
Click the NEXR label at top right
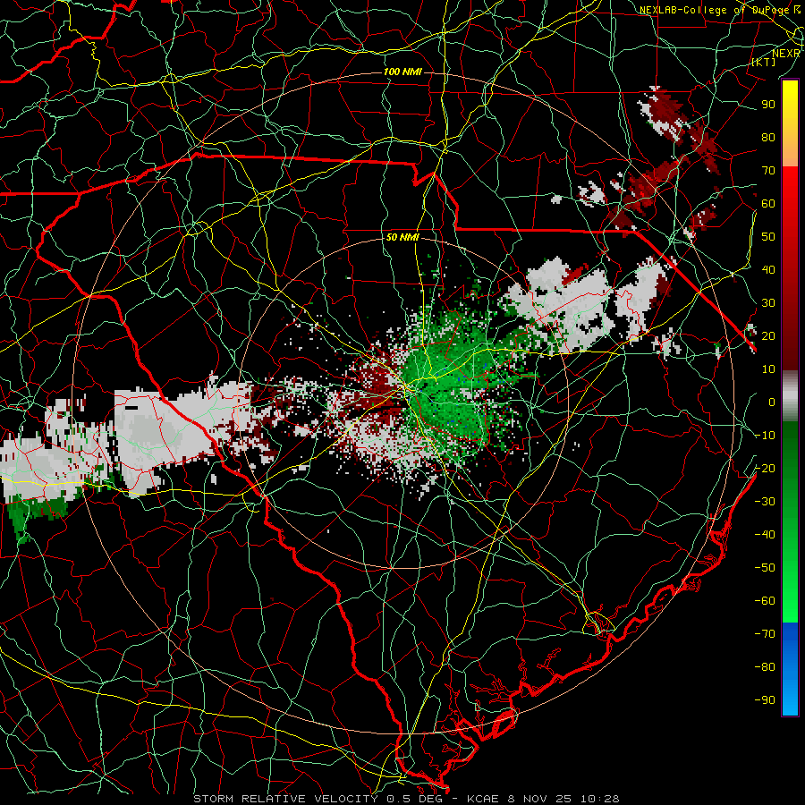pos(786,53)
